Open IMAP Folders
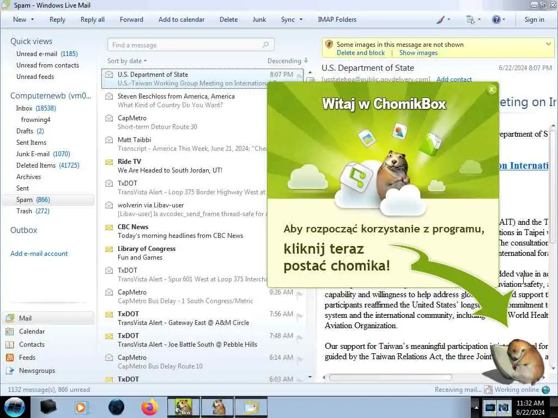This screenshot has width=558, height=418. pos(337,20)
